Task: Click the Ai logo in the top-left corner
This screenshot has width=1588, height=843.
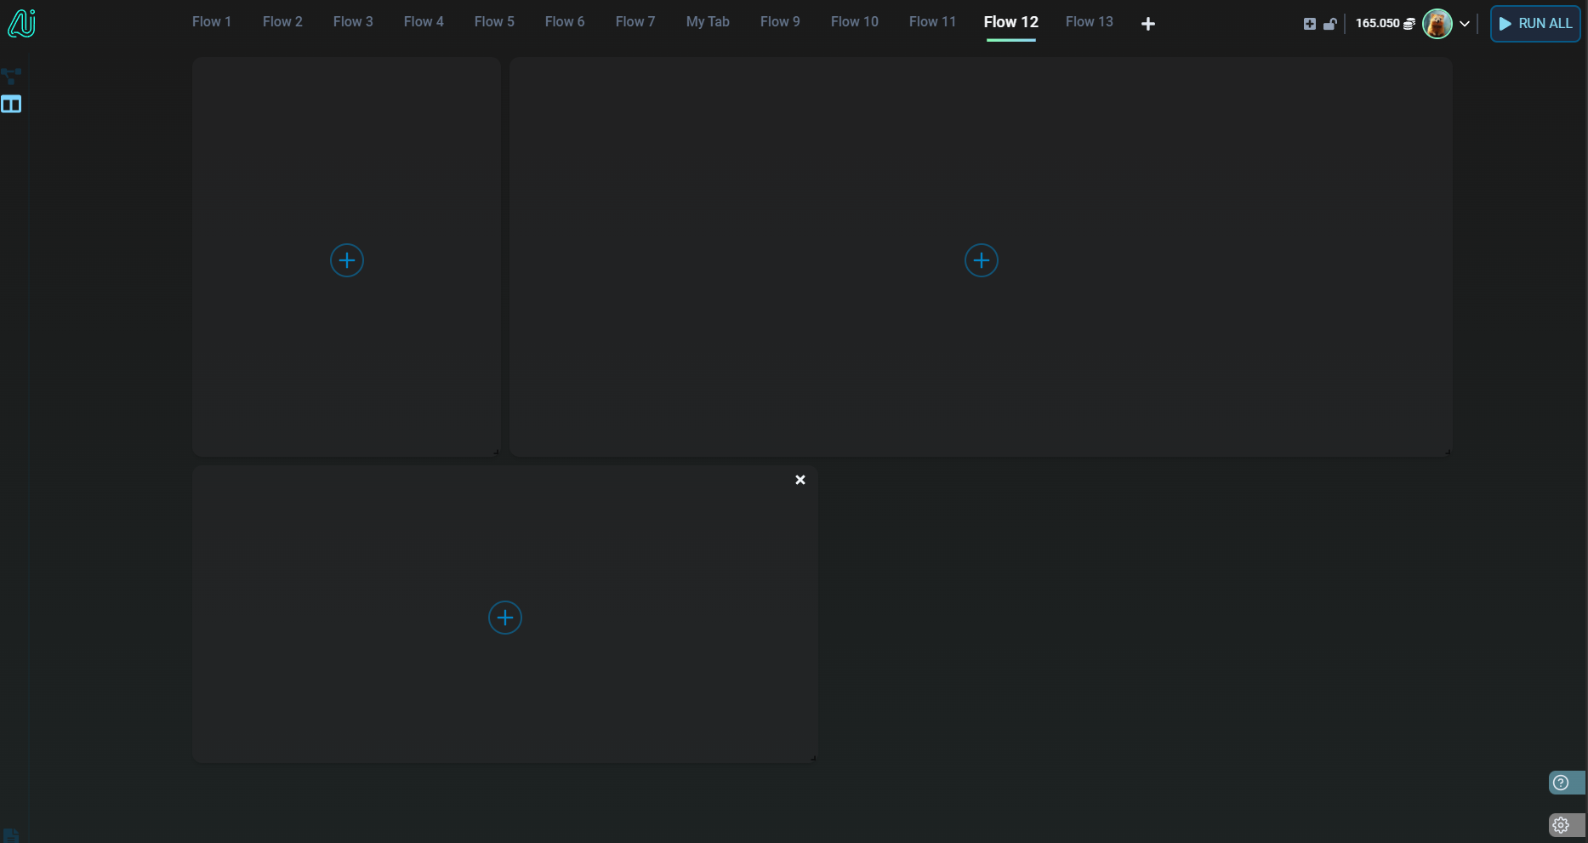Action: 21,23
